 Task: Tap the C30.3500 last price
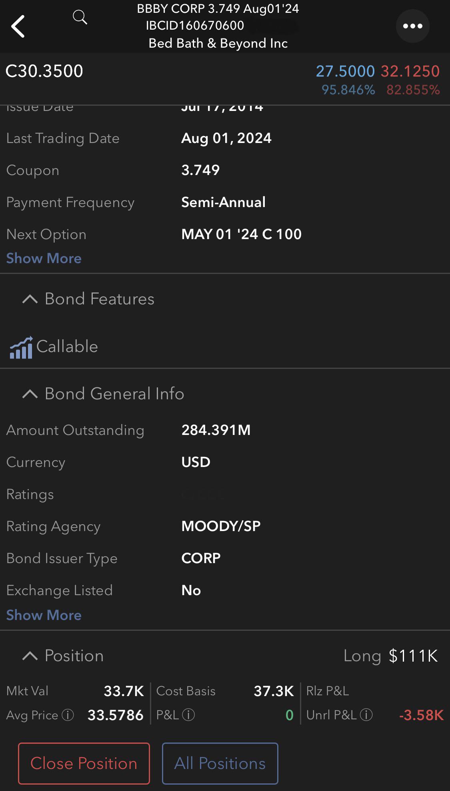coord(44,71)
